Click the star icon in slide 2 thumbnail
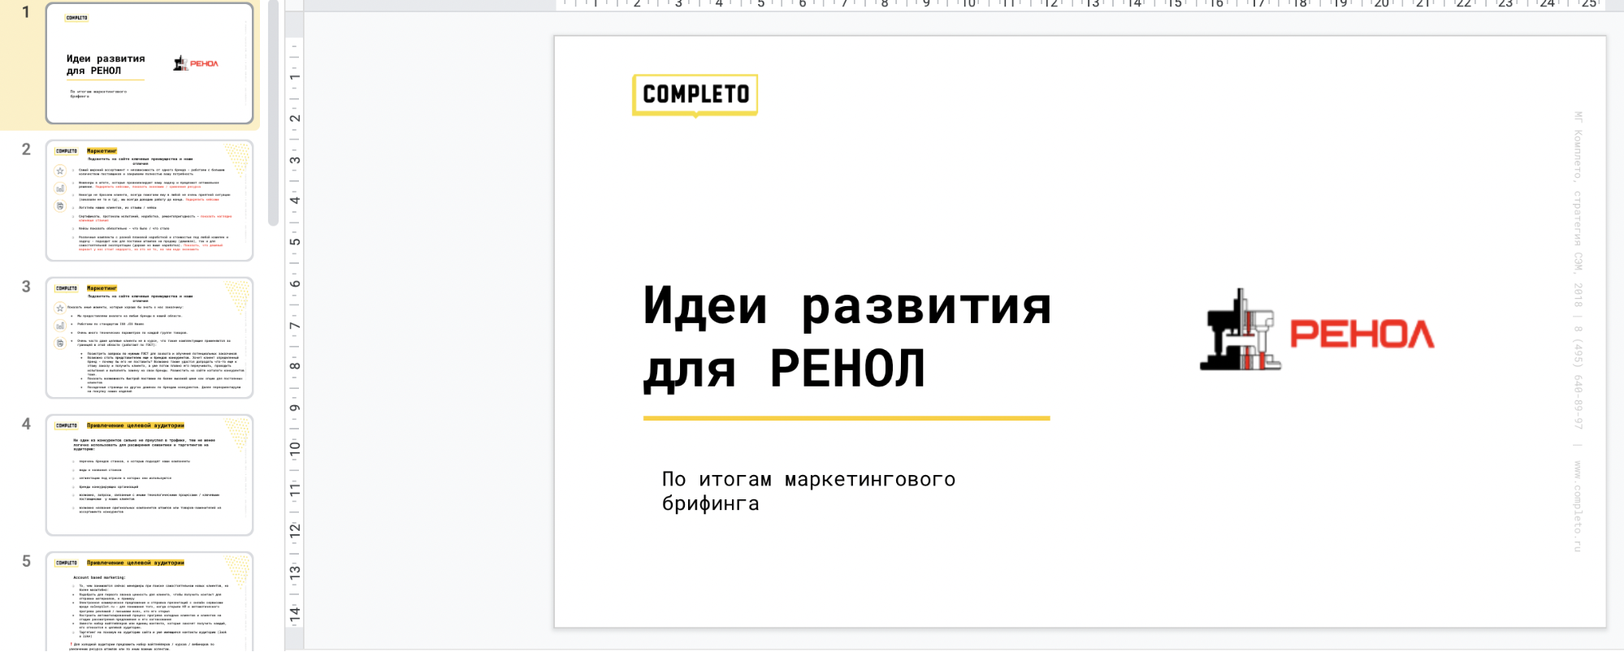This screenshot has height=652, width=1624. [x=60, y=171]
